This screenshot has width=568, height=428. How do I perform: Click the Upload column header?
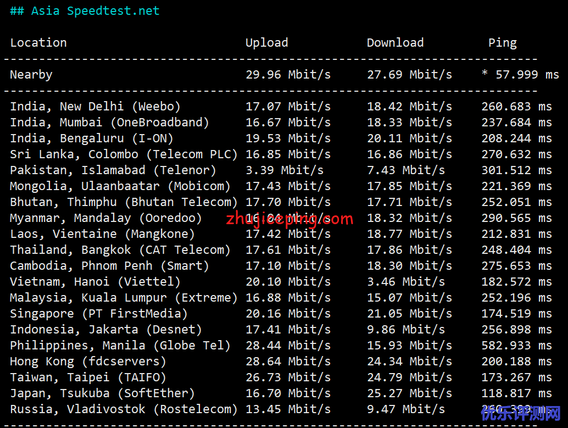(266, 43)
